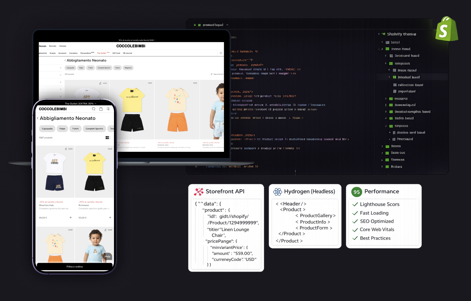Open the Richmond yellow outfit image on laptop
This screenshot has height=301, width=471.
tap(132, 109)
